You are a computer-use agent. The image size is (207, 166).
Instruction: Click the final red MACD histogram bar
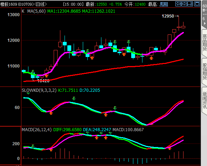[x=183, y=155]
